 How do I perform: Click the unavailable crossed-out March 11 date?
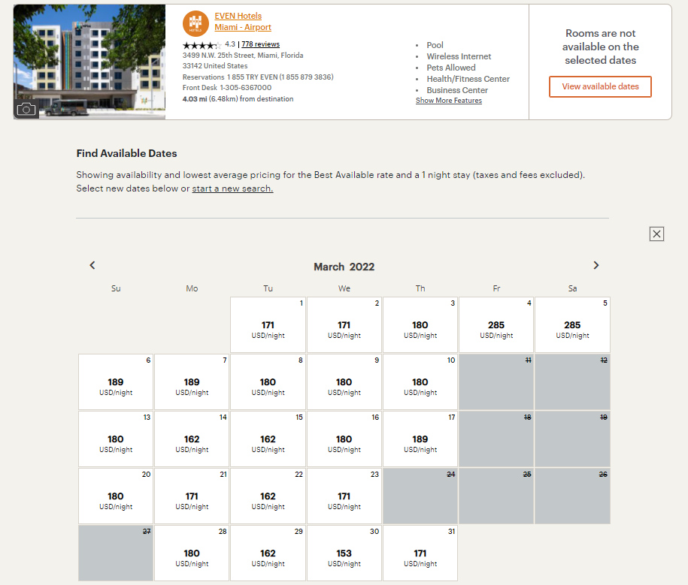496,381
